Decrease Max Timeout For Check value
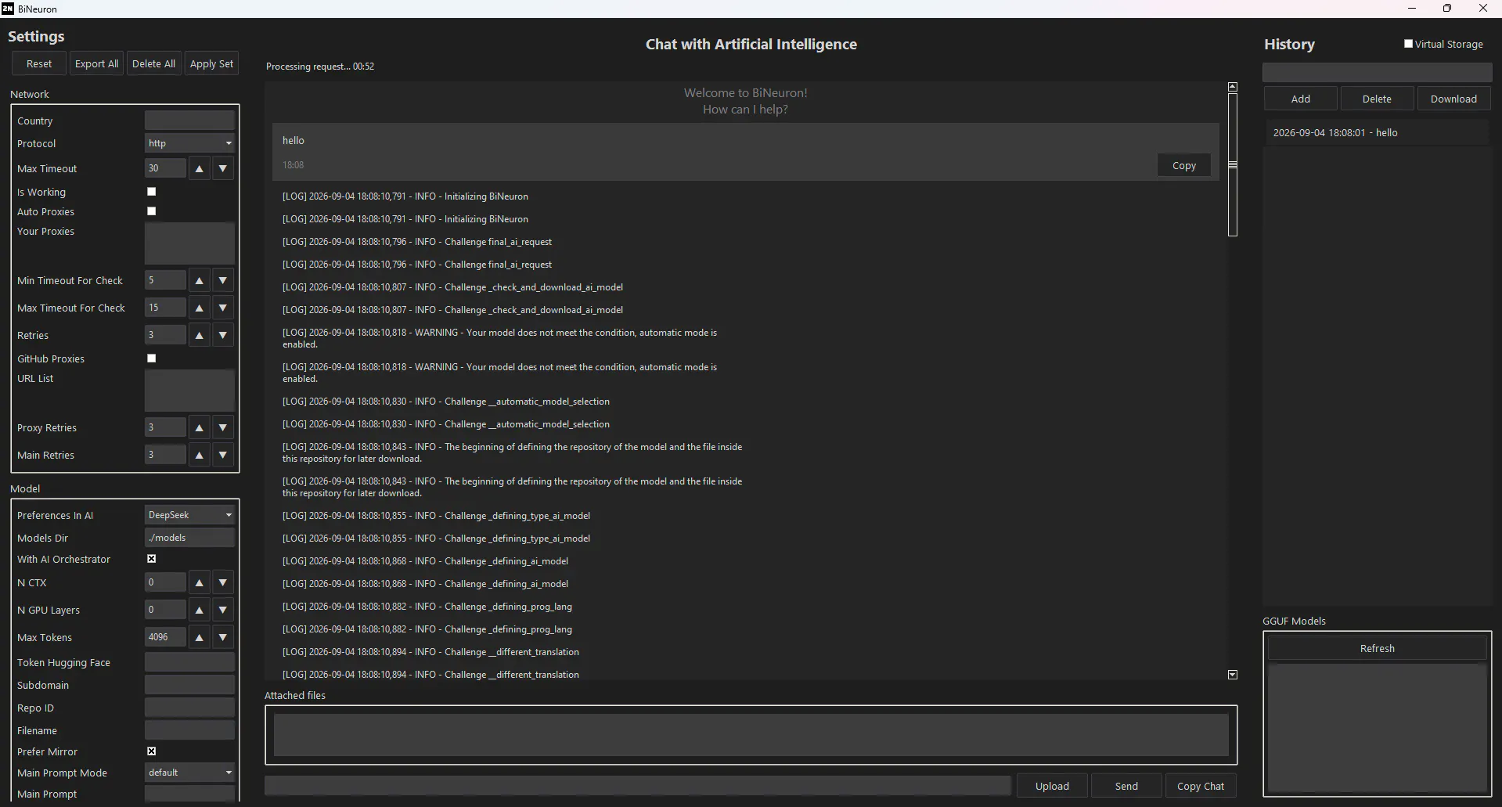Viewport: 1502px width, 807px height. (223, 308)
